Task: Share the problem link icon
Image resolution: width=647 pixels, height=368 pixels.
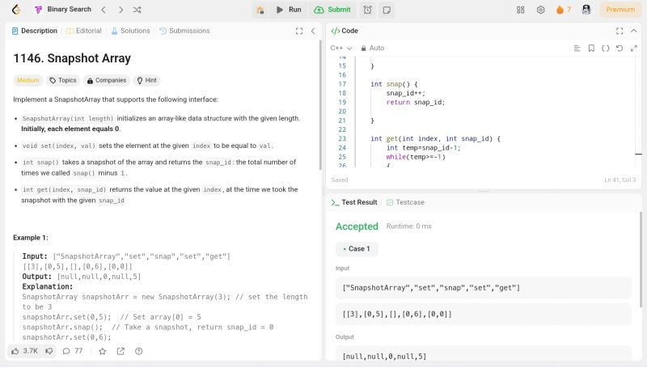Action: (x=121, y=352)
